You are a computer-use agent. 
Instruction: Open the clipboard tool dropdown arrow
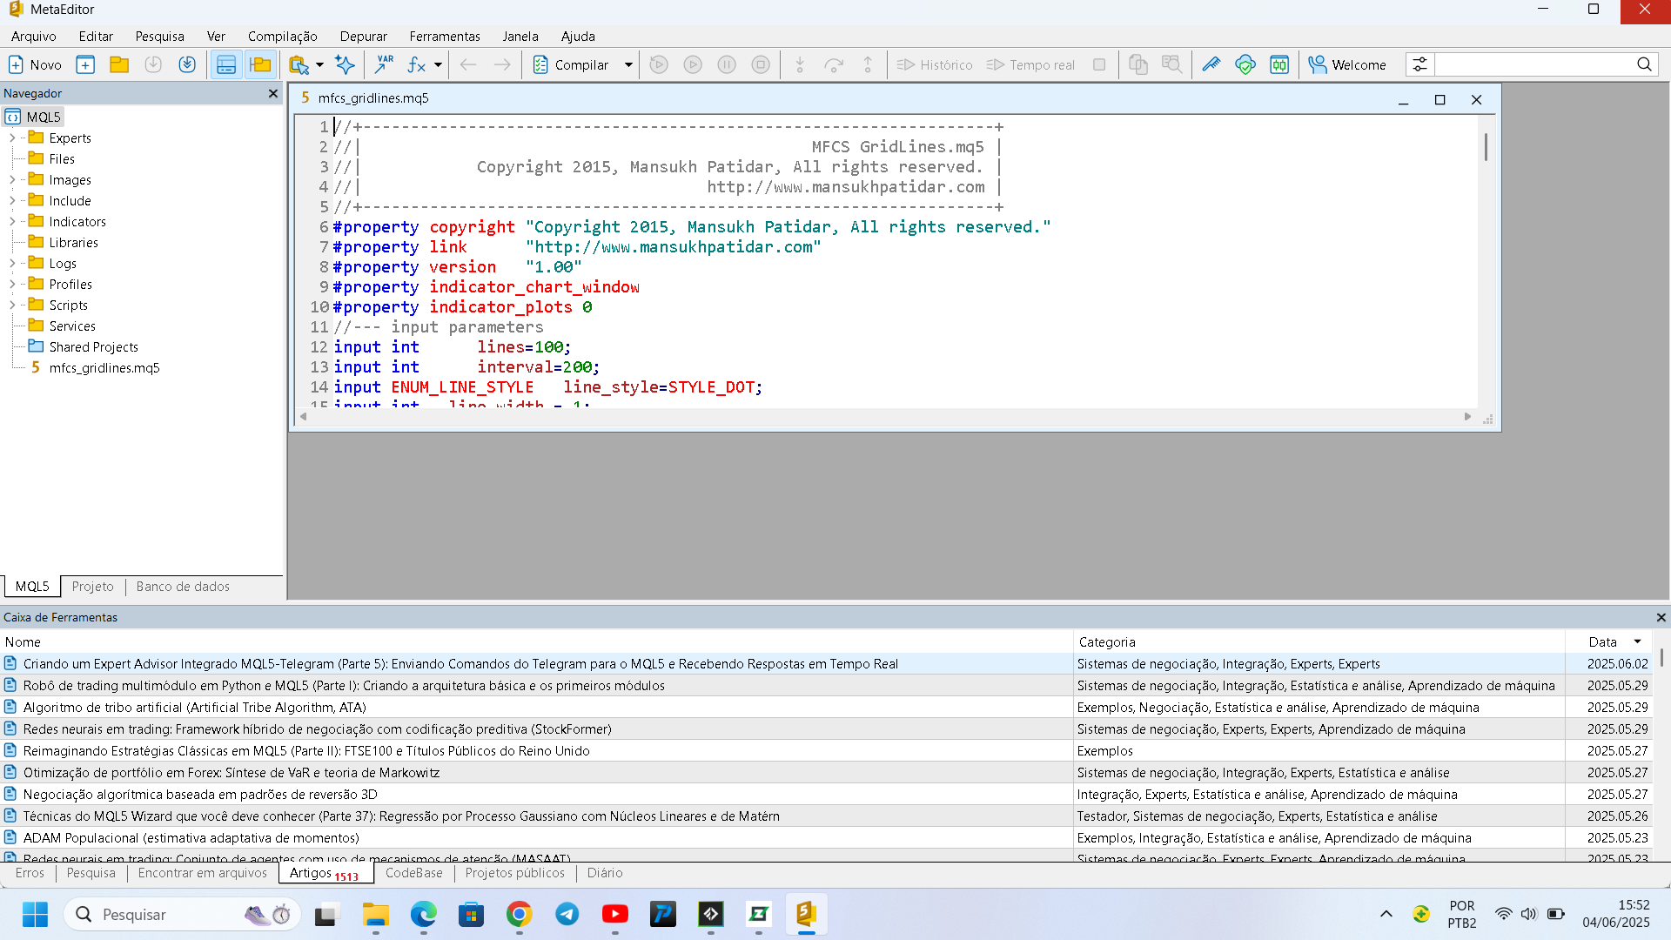[x=319, y=64]
